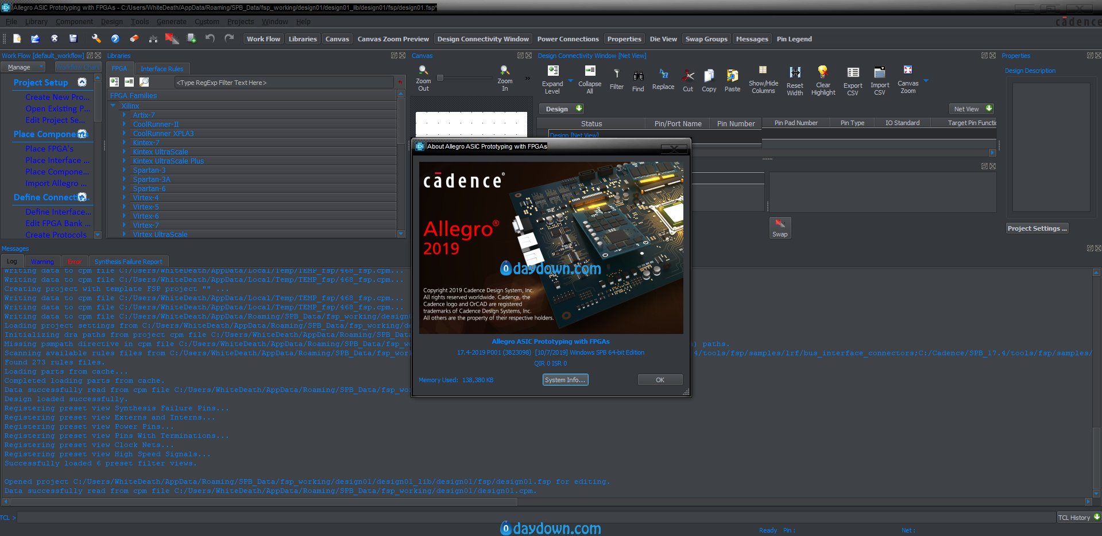1102x536 pixels.
Task: Toggle the Work Flow panel button
Action: [264, 39]
